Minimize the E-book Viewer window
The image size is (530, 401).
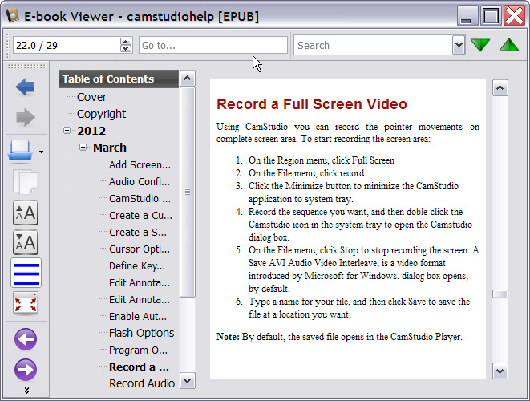pyautogui.click(x=467, y=16)
